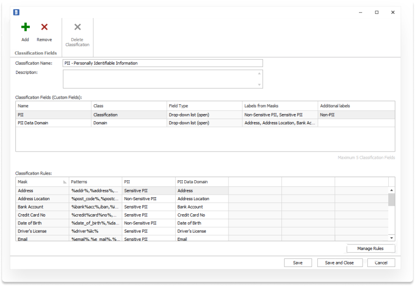This screenshot has width=415, height=286.
Task: Maximize the window
Action: pos(376,12)
